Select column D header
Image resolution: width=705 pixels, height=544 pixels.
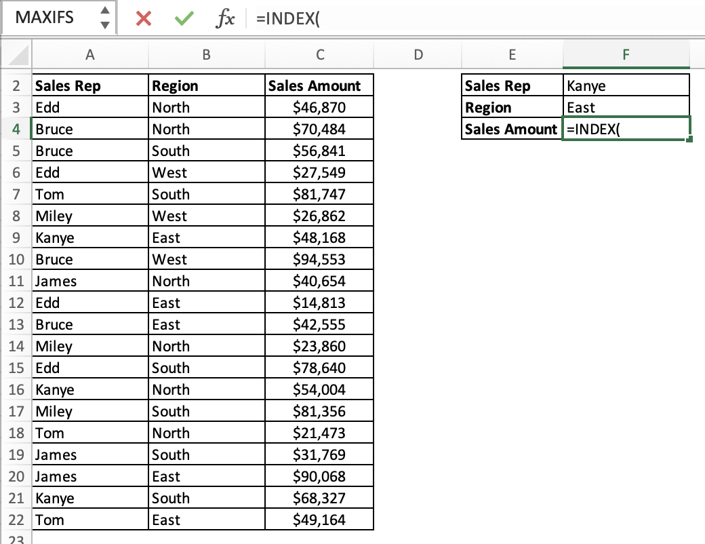[x=418, y=55]
